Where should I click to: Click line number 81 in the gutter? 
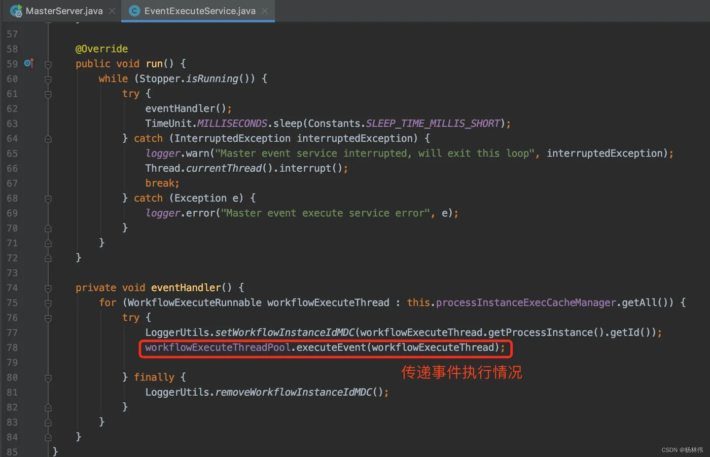[12, 393]
